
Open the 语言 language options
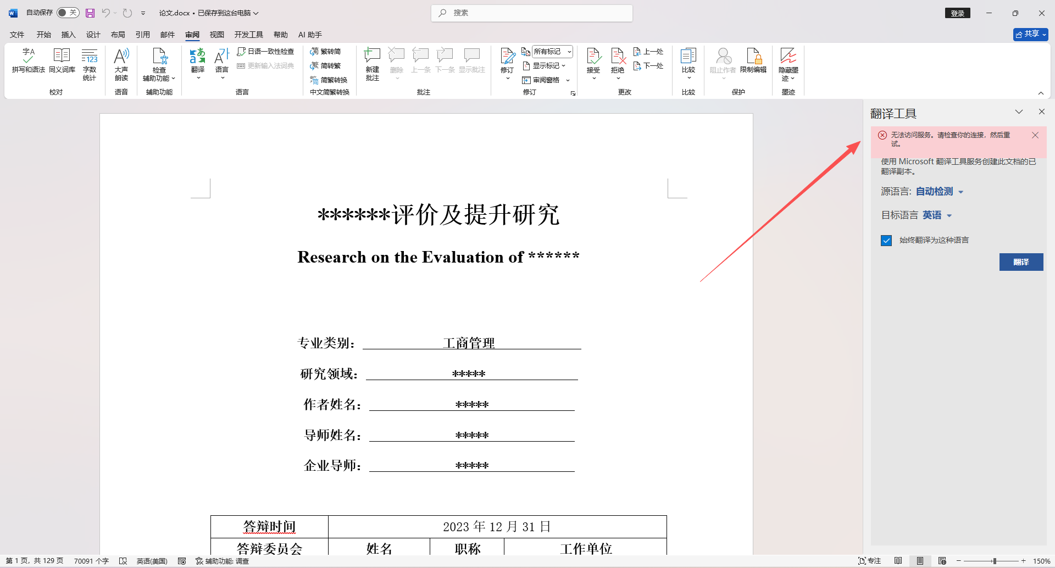(222, 64)
